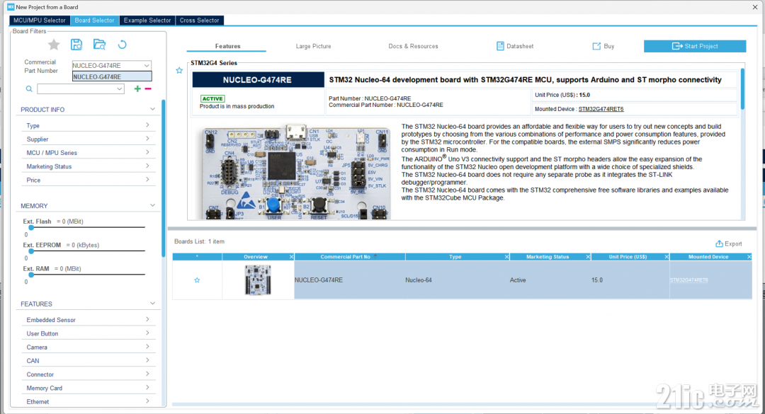Remove search criterion with red minus

pos(148,88)
